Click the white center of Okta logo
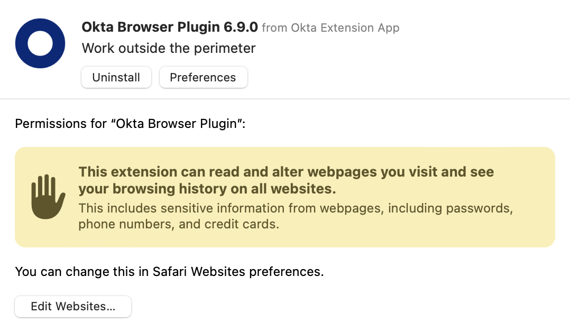The height and width of the screenshot is (332, 570). [40, 43]
